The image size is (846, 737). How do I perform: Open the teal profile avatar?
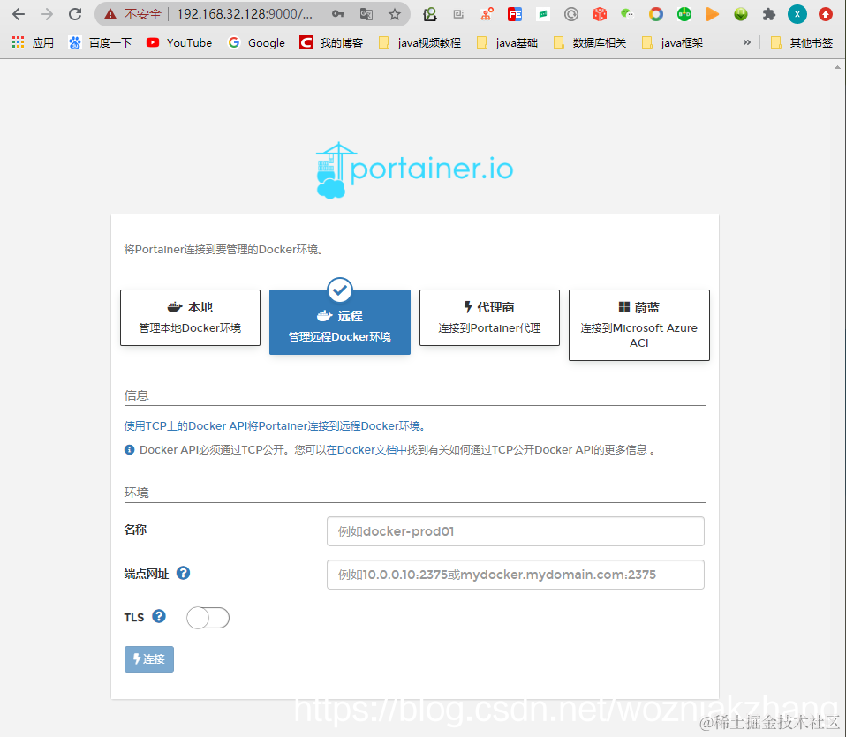coord(797,14)
